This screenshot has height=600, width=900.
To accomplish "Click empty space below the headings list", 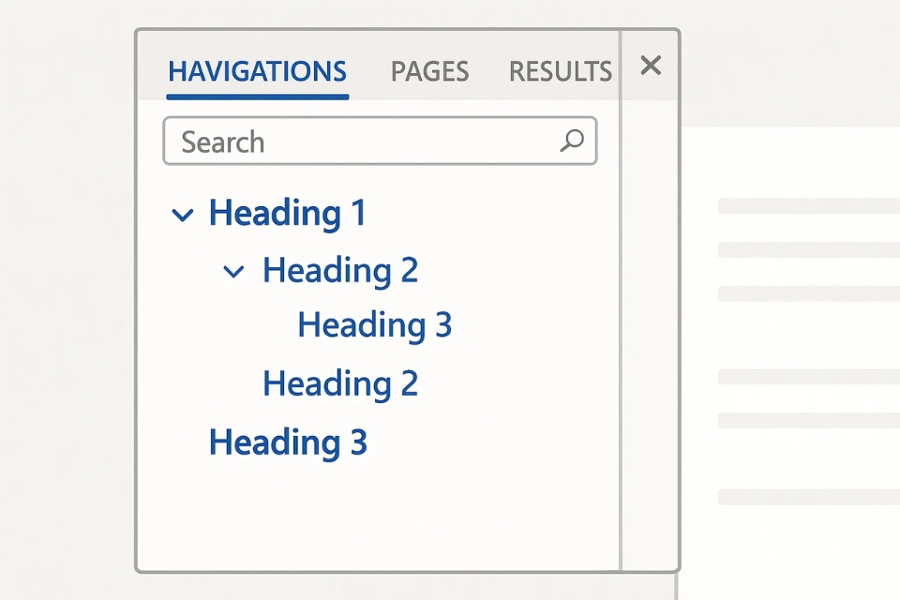I will (375, 516).
